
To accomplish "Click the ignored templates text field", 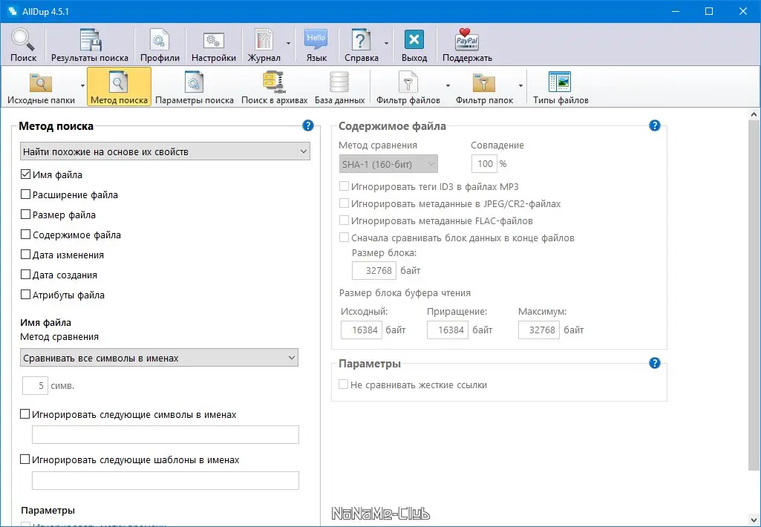I will coord(166,480).
